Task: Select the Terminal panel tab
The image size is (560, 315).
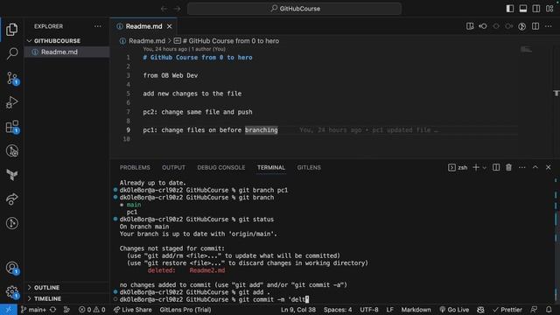Action: [x=271, y=167]
